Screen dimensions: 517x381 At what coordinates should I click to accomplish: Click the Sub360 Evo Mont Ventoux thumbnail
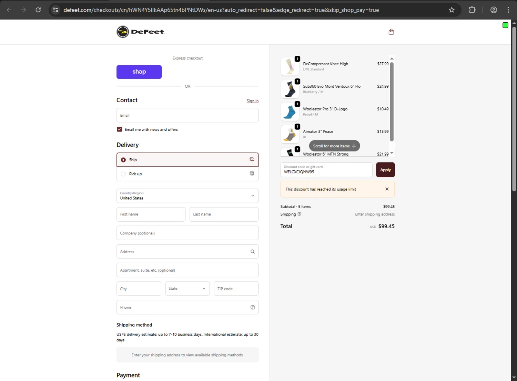(x=290, y=89)
